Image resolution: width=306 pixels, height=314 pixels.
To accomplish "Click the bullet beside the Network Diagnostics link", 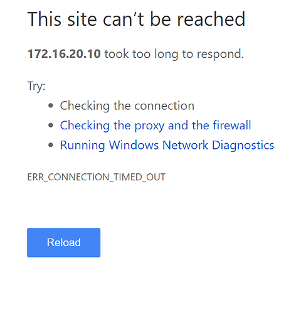I will 51,145.
